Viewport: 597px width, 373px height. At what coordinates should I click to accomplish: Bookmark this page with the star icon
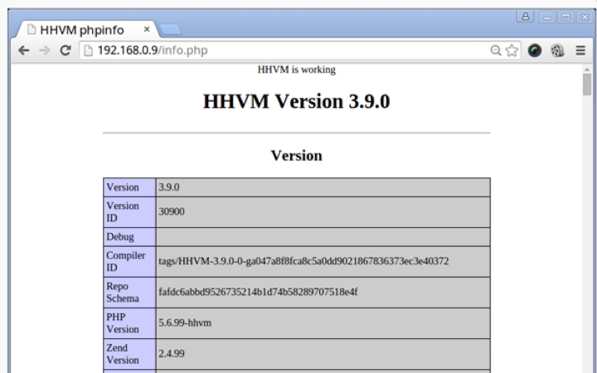point(512,51)
